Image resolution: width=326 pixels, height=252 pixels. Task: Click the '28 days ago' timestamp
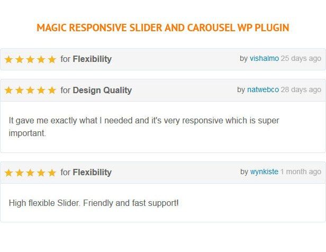(301, 89)
